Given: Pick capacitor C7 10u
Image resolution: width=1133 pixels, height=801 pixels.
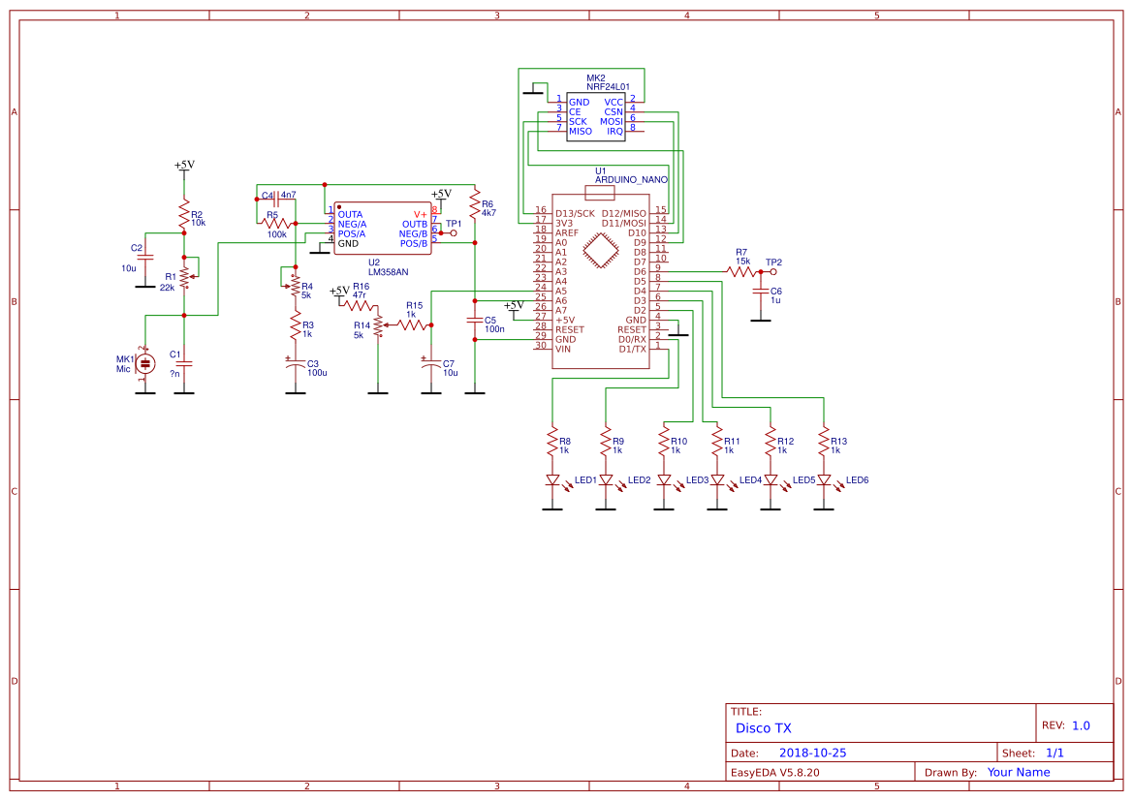Looking at the screenshot, I should tap(431, 365).
